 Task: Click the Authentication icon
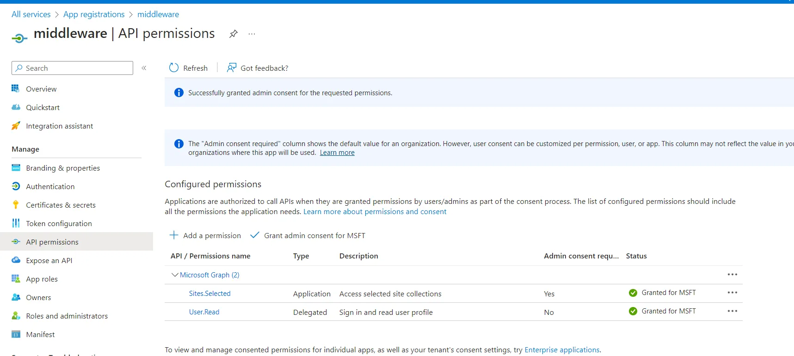coord(16,186)
